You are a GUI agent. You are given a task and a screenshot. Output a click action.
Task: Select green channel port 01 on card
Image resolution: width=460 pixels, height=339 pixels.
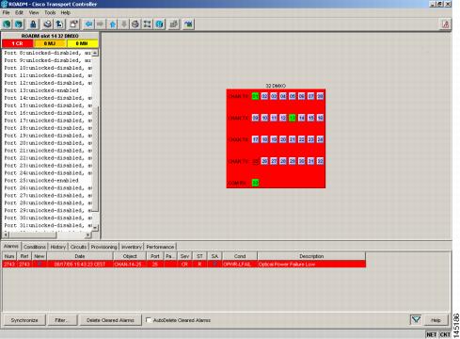pyautogui.click(x=255, y=96)
